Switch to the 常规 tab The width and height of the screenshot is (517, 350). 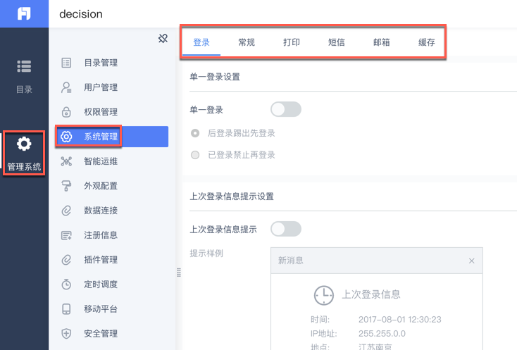[x=247, y=42]
